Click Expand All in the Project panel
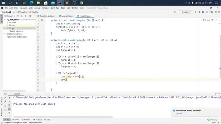Image resolution: width=221 pixels, height=124 pixels. tap(22, 16)
